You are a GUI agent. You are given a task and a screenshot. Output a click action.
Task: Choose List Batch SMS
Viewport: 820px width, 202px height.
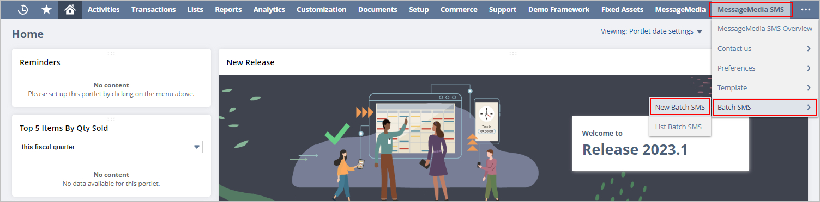tap(680, 127)
